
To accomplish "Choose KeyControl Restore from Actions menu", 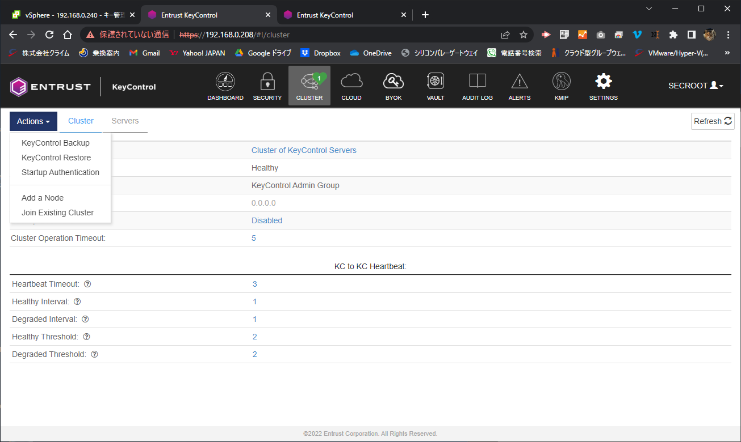I will click(56, 158).
